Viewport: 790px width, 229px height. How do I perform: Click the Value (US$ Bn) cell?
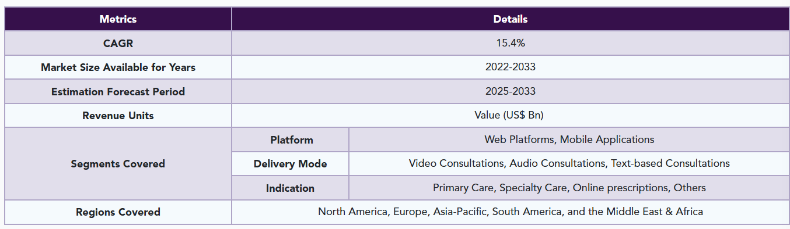(511, 116)
